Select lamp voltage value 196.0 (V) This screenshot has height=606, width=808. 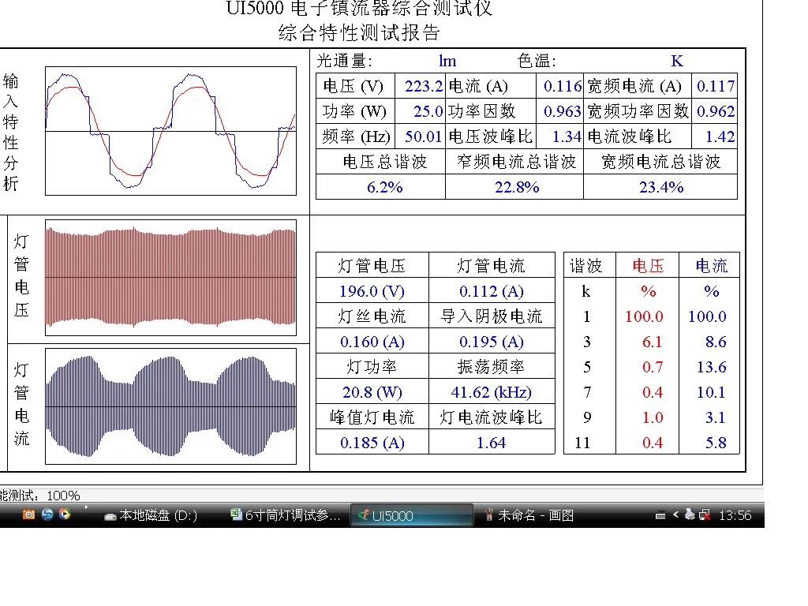pos(372,292)
